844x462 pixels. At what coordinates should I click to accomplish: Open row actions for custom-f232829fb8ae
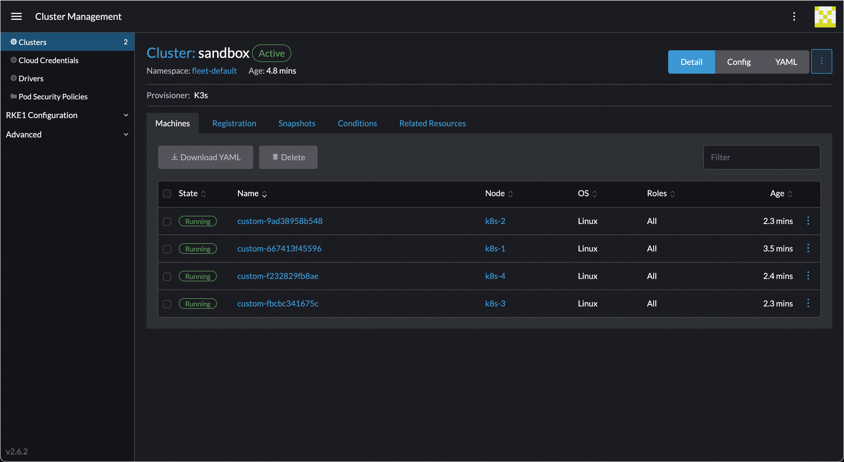(x=808, y=276)
